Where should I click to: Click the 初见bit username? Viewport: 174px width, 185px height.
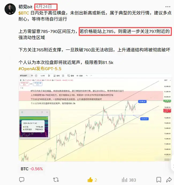coord(25,7)
